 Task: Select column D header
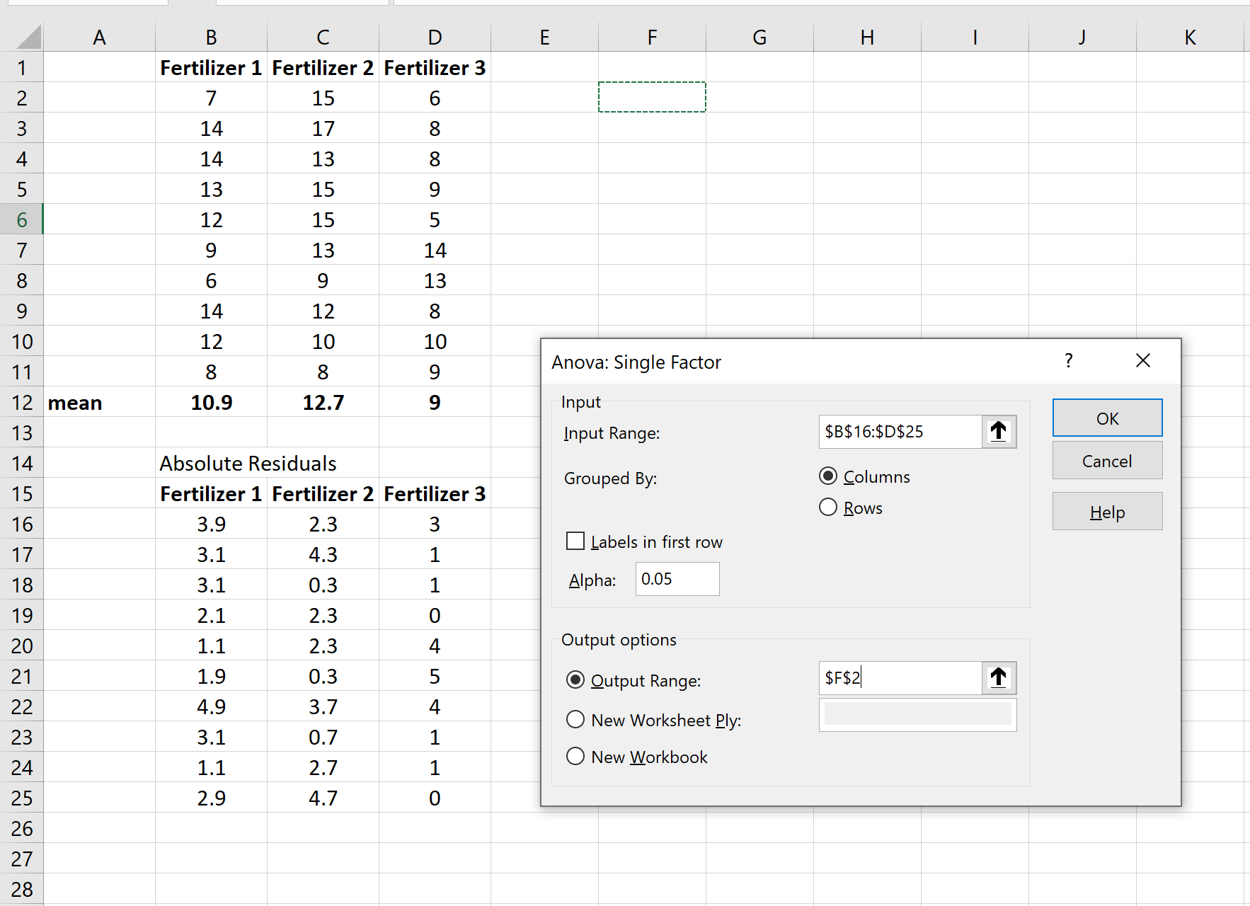click(x=435, y=37)
